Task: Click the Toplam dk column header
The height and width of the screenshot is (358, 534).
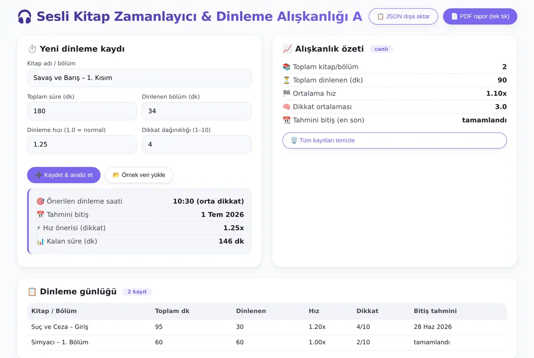Action: (172, 311)
